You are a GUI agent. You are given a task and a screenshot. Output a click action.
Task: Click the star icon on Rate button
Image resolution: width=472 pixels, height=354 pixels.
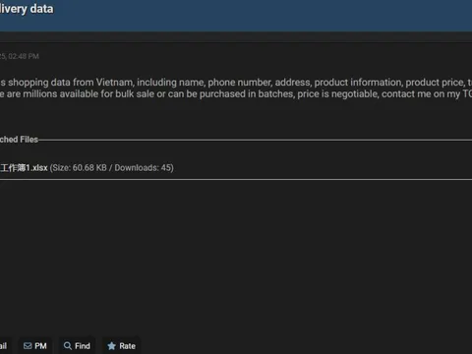click(x=111, y=346)
